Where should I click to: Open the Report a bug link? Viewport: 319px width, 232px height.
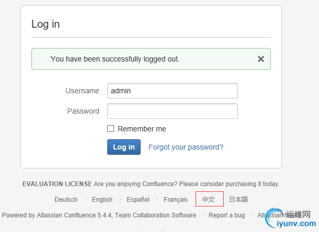227,215
